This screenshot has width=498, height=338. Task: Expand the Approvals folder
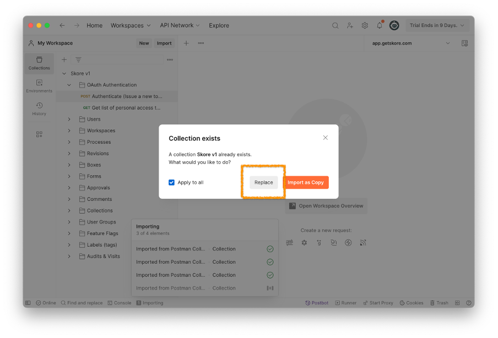(x=69, y=188)
